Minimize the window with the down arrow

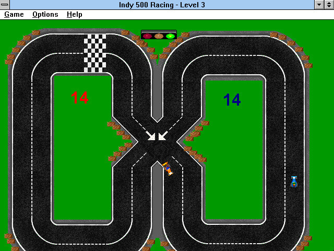click(319, 5)
